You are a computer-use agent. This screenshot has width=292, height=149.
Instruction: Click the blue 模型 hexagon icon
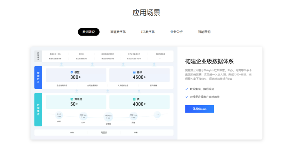click(x=72, y=72)
